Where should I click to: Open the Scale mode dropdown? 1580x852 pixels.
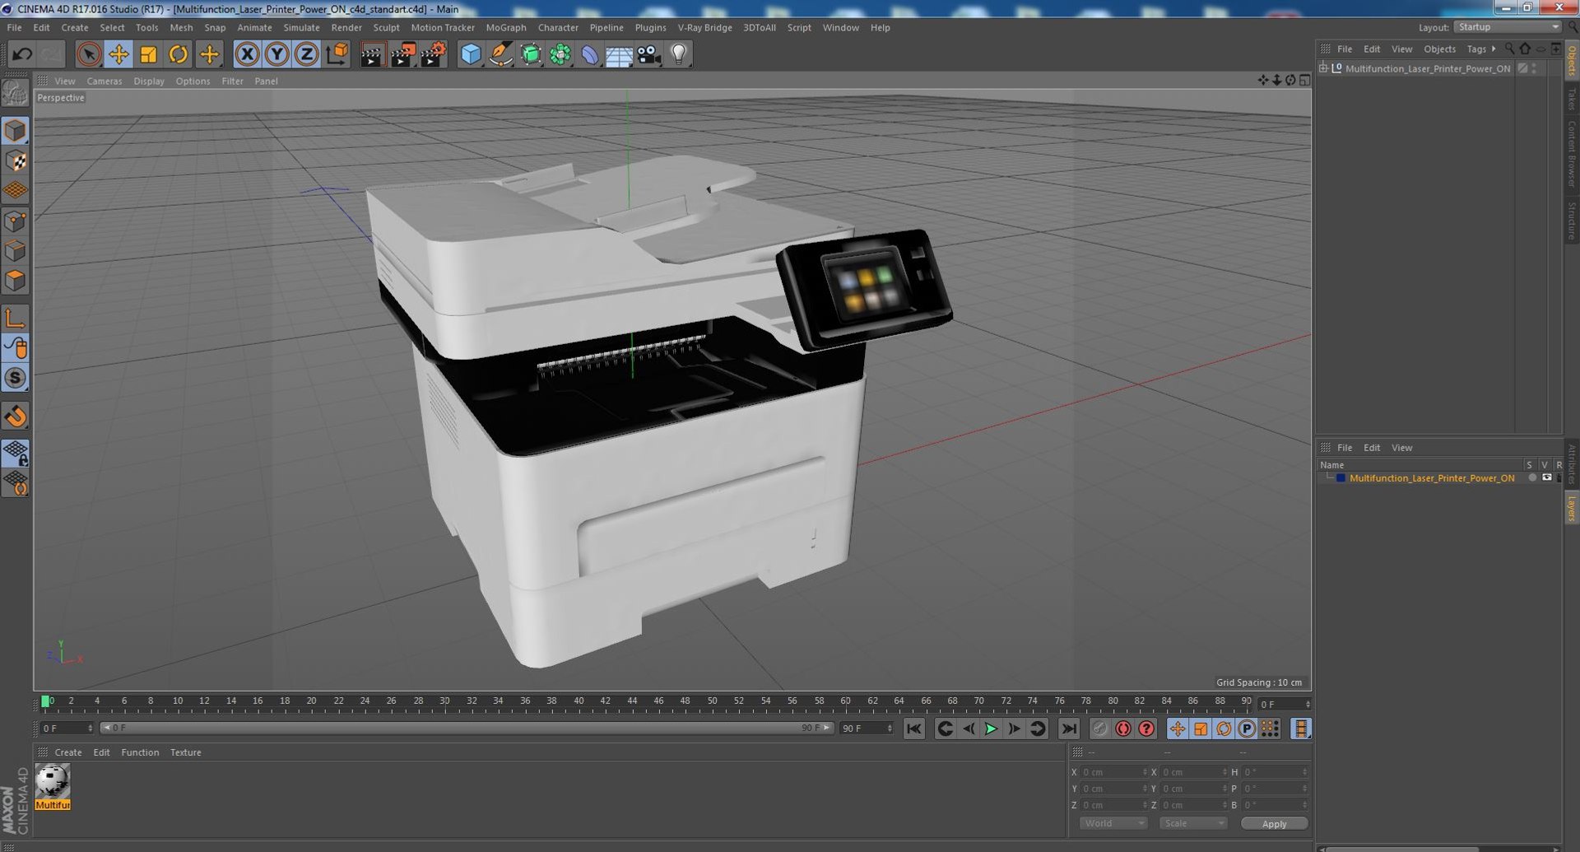coord(1193,823)
